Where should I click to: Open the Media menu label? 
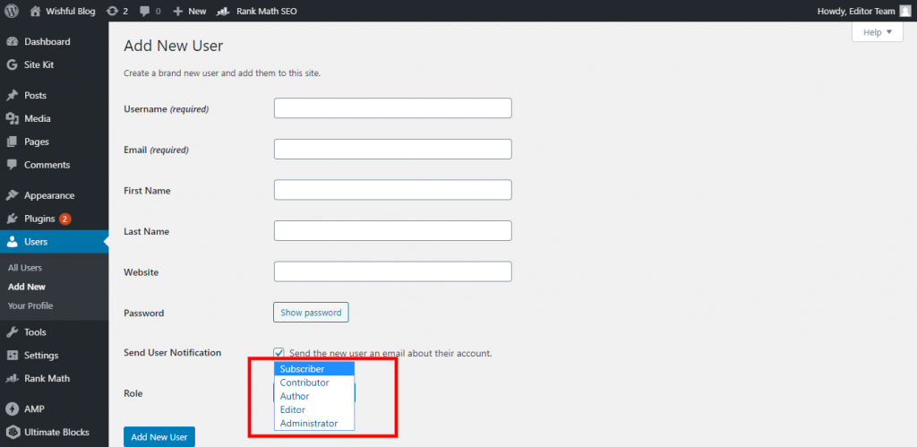[38, 119]
